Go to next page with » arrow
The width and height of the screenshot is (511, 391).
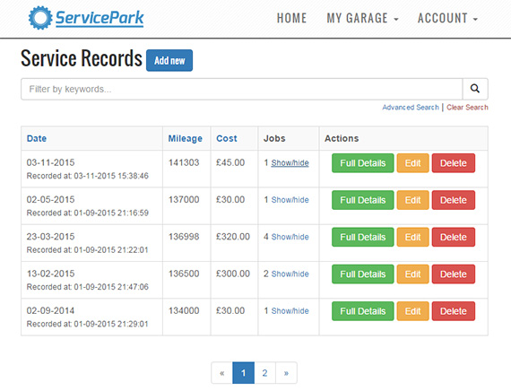pyautogui.click(x=286, y=373)
